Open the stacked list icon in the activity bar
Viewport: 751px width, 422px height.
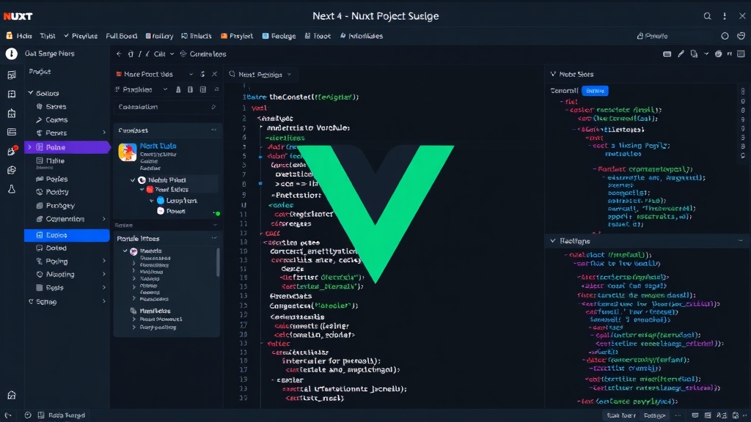pyautogui.click(x=12, y=132)
